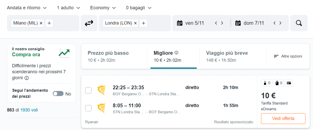
Task: Go to previous day for return date
Action: [x=274, y=23]
